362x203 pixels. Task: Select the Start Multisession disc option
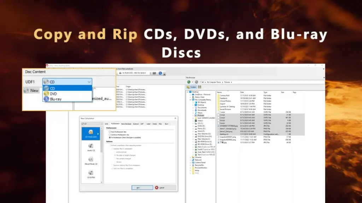tap(110, 131)
